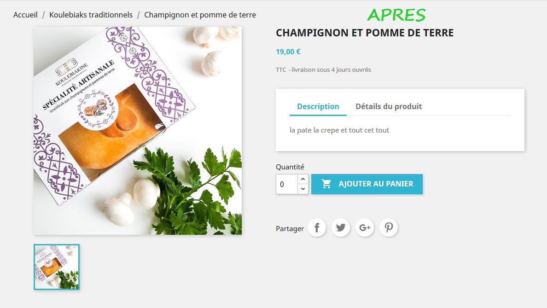
Task: Share the product on Twitter
Action: tap(340, 228)
